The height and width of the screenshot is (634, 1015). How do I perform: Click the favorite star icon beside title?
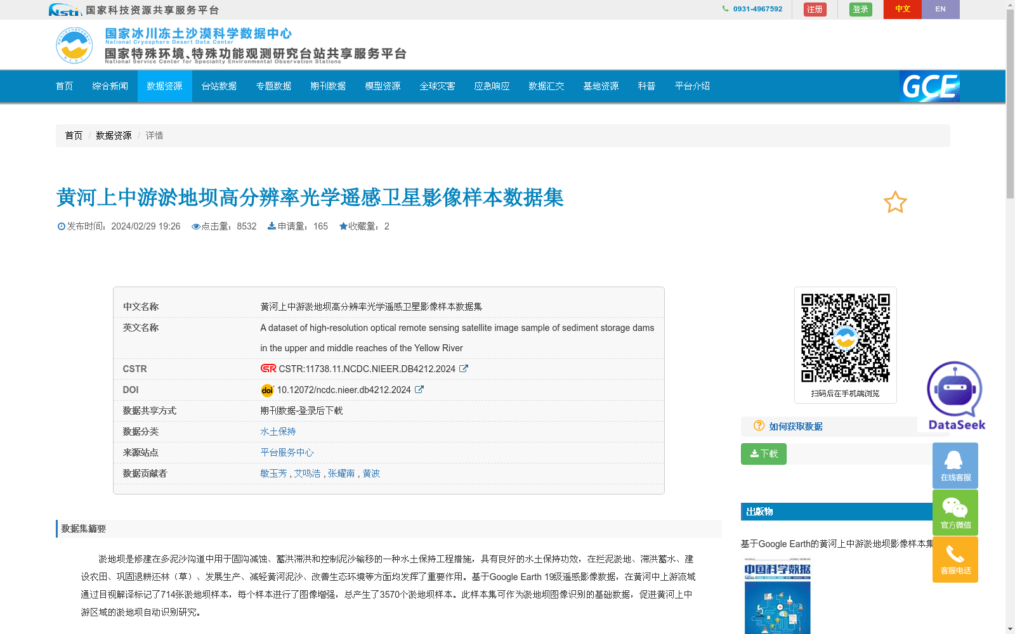(x=895, y=202)
